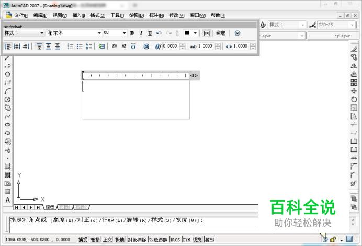Select the spline draw tool
The width and height of the screenshot is (362, 246).
[x=8, y=116]
